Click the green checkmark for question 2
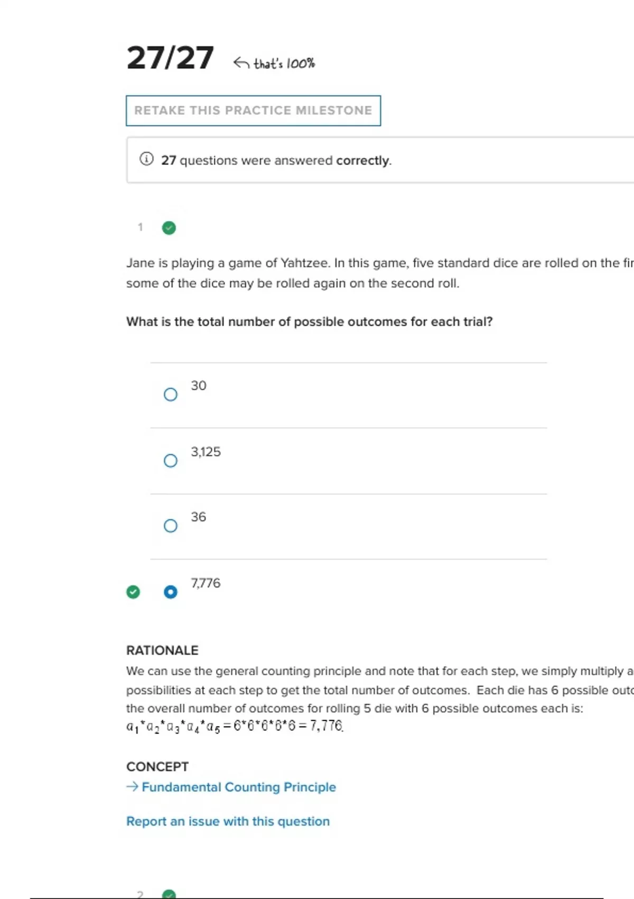The height and width of the screenshot is (899, 634). pyautogui.click(x=169, y=894)
